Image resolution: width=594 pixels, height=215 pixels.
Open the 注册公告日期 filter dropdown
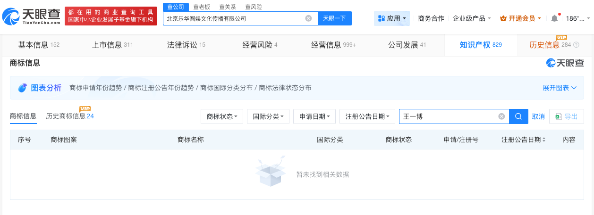(x=367, y=116)
